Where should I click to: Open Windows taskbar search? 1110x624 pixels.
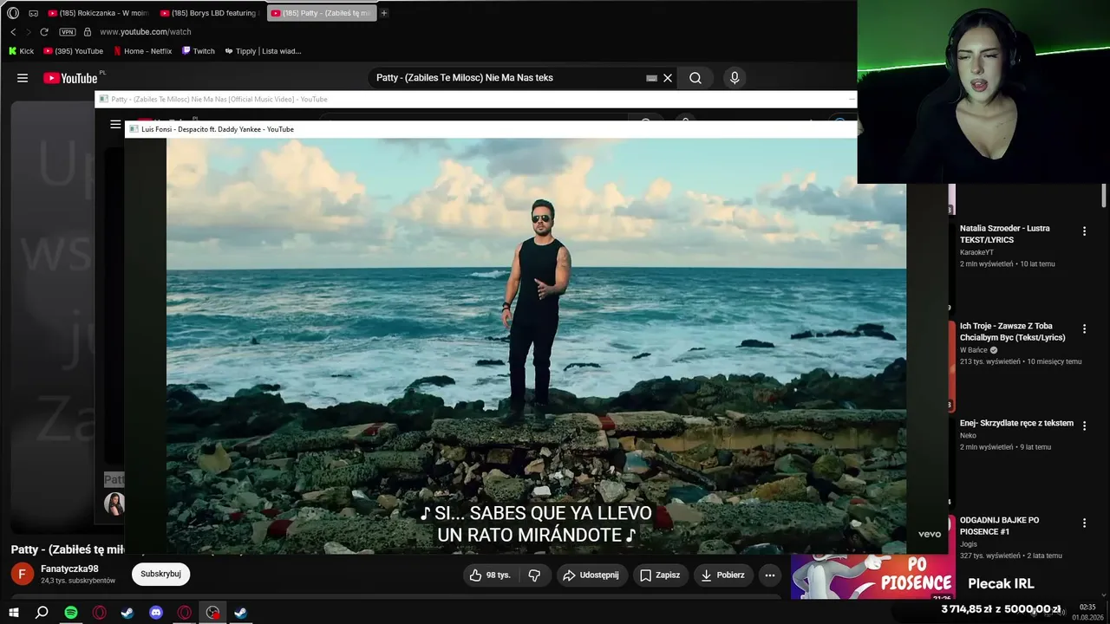[42, 613]
